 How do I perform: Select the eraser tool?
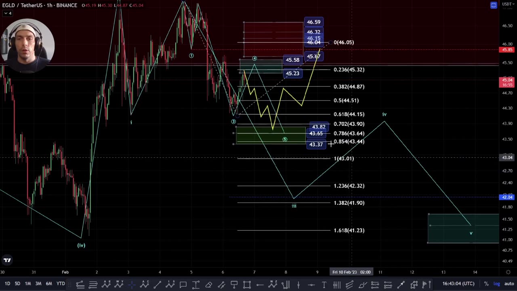[208, 285]
